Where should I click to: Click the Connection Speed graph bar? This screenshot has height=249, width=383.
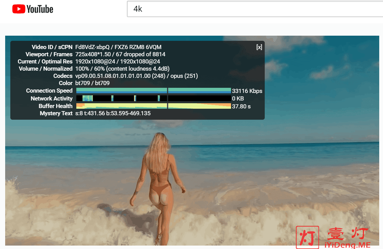(153, 91)
